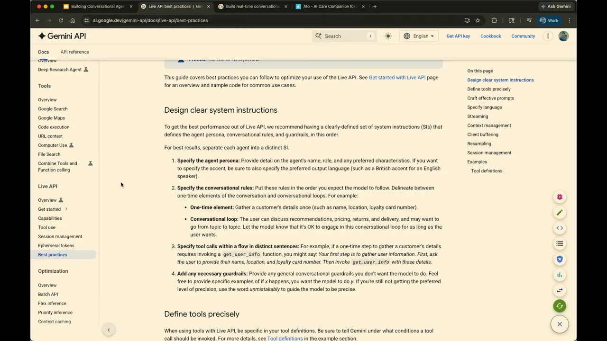Open a new browser tab
Image resolution: width=607 pixels, height=341 pixels.
click(375, 6)
